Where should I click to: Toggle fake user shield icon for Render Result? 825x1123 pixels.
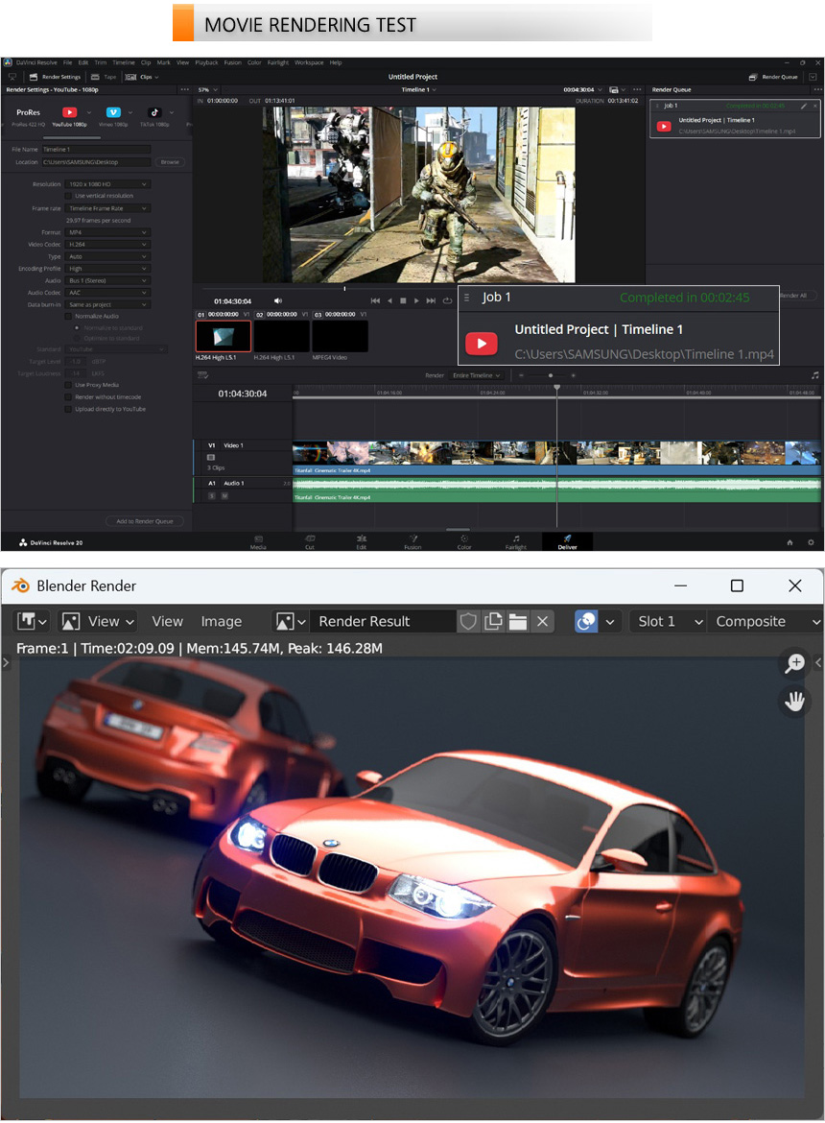coord(468,621)
